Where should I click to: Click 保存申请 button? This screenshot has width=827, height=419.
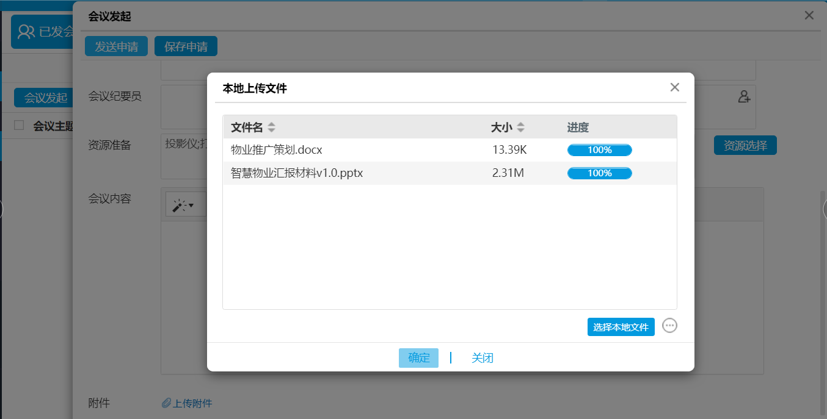186,47
